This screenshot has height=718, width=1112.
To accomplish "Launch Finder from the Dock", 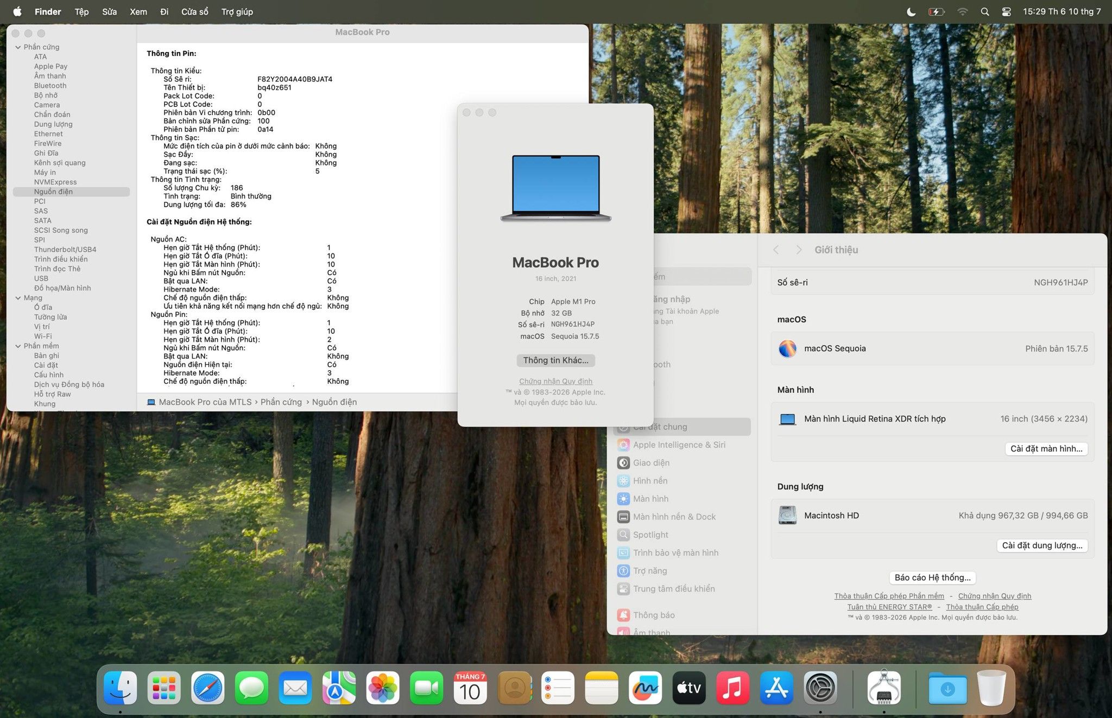I will click(x=120, y=688).
